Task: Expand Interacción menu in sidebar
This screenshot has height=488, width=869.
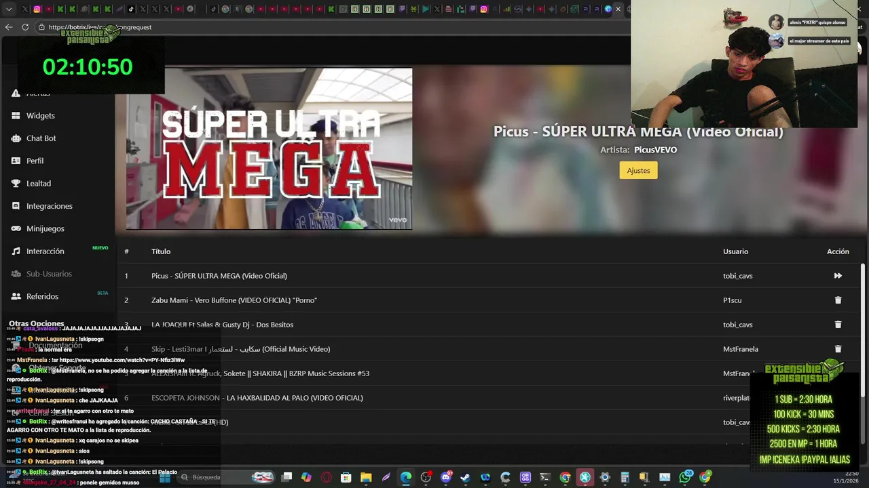Action: coord(45,251)
